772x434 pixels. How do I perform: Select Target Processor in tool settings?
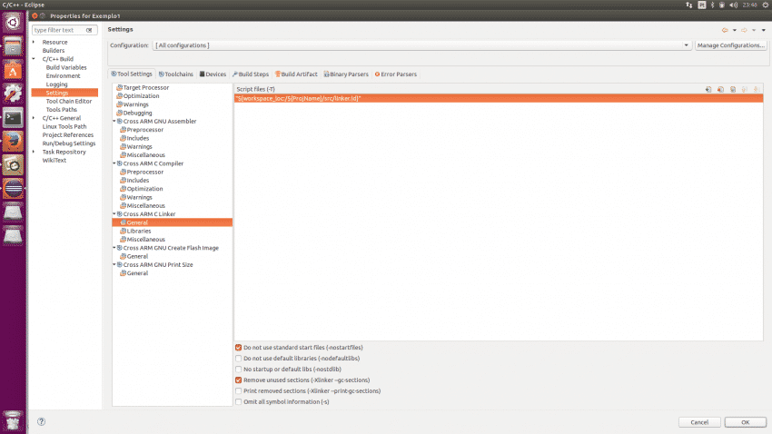145,87
